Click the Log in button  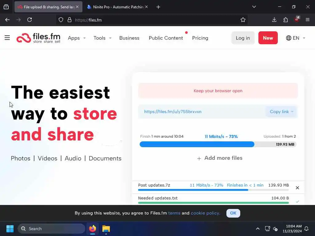pyautogui.click(x=243, y=38)
